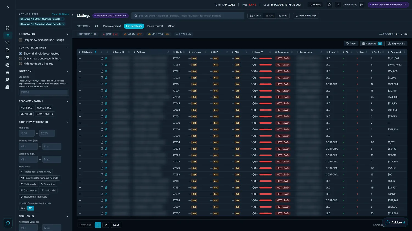412x231 pixels.
Task: Switch to Map view
Action: tap(283, 16)
